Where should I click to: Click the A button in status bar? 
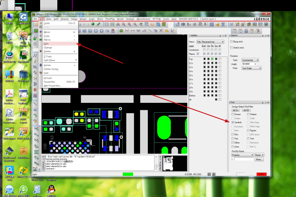(x=214, y=174)
